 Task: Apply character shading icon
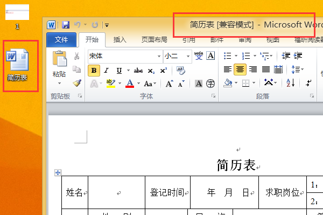199,84
